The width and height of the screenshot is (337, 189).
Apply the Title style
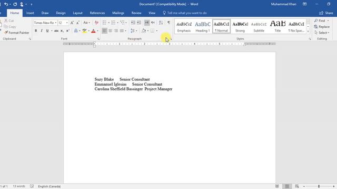pyautogui.click(x=277, y=26)
